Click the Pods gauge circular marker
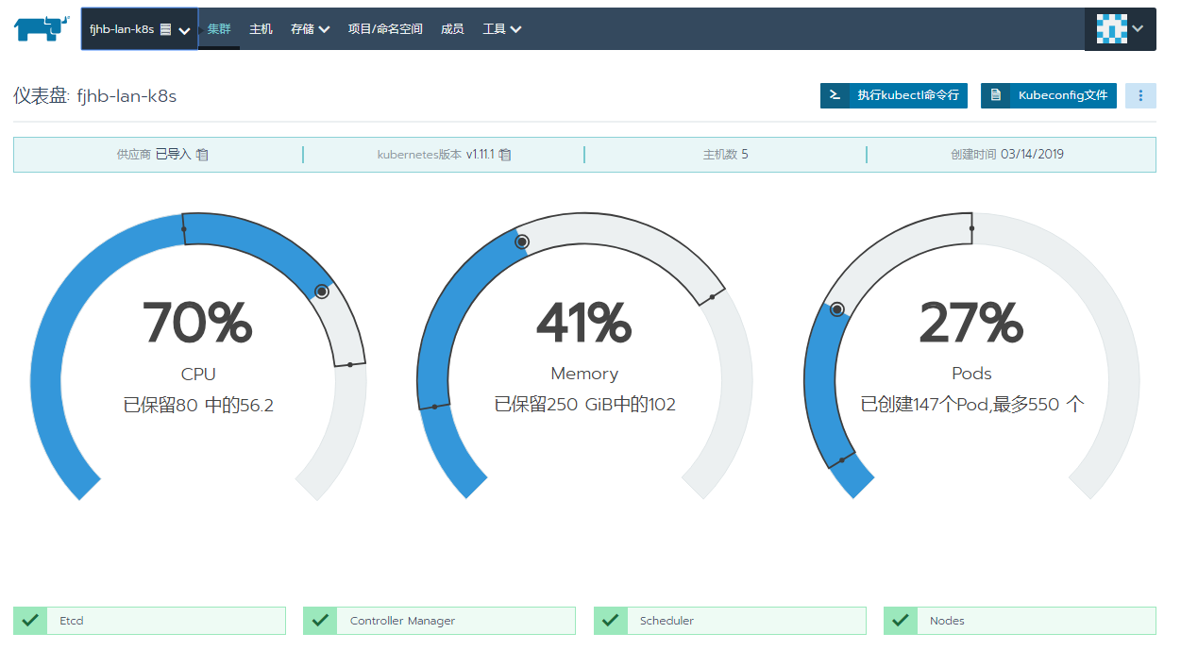 [x=836, y=309]
